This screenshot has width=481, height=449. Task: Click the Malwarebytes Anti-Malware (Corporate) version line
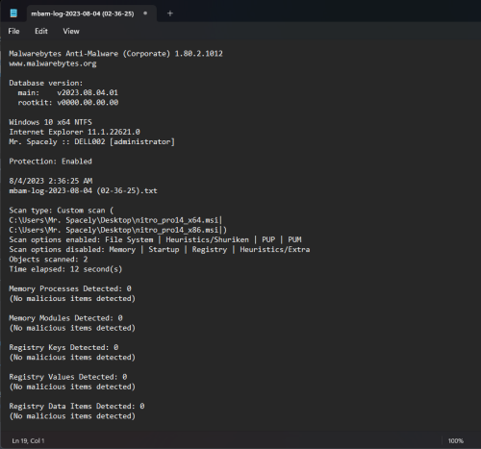[115, 54]
